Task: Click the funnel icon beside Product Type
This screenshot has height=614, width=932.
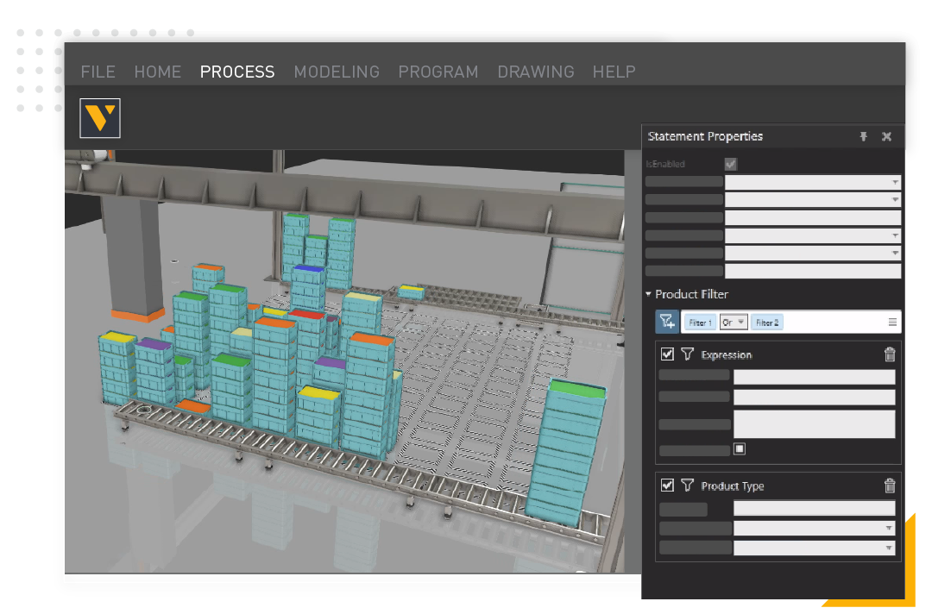Action: coord(687,486)
